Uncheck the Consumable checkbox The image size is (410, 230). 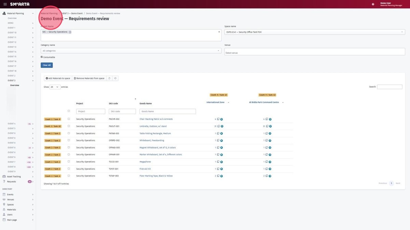coord(42,57)
